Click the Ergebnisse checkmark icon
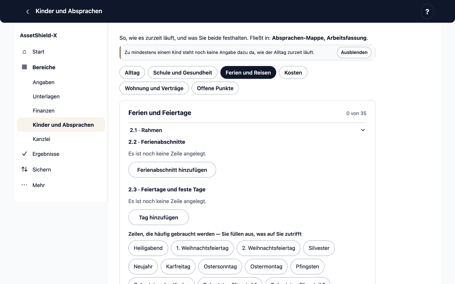 coord(24,154)
